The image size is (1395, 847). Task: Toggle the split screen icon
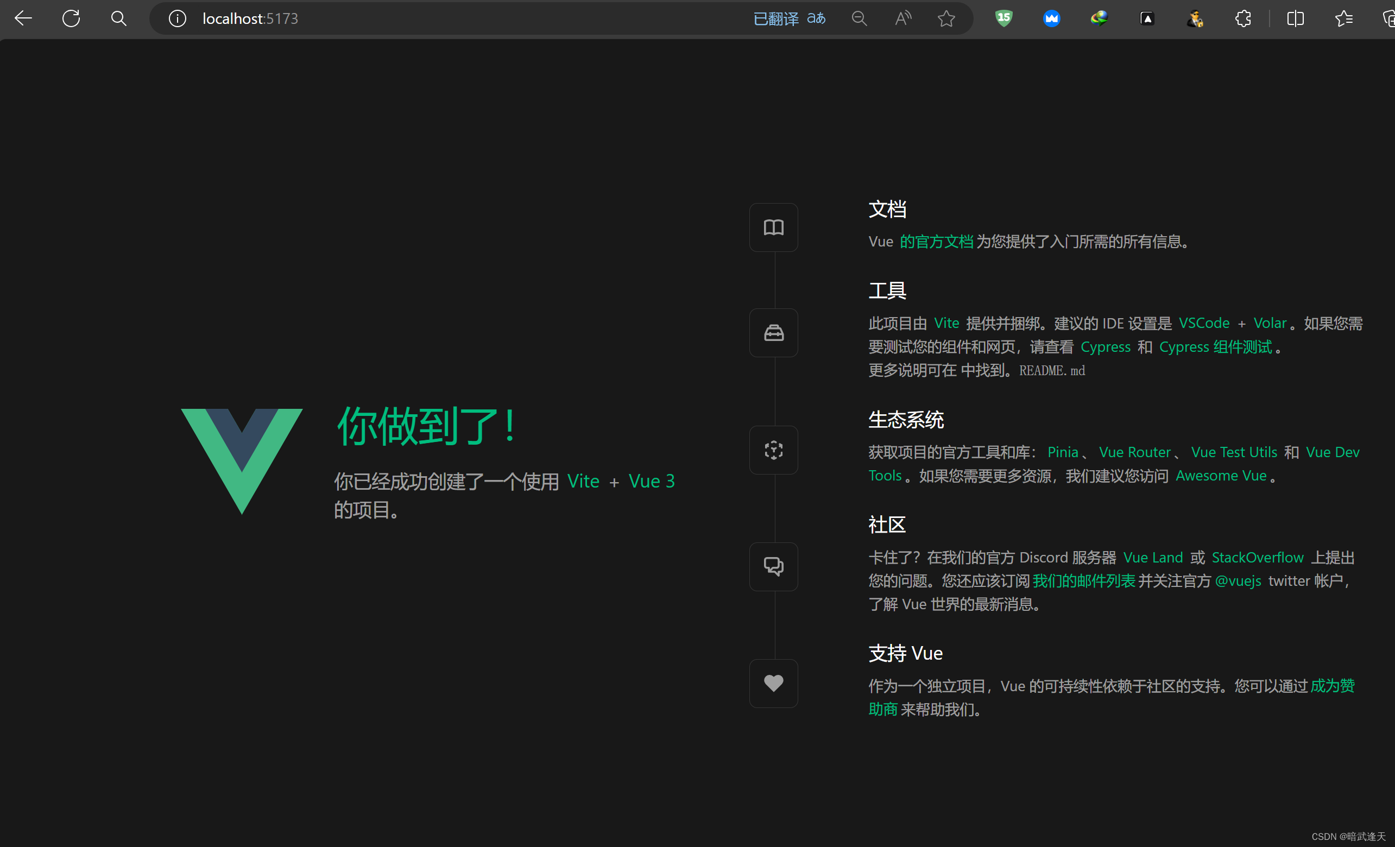(x=1296, y=18)
